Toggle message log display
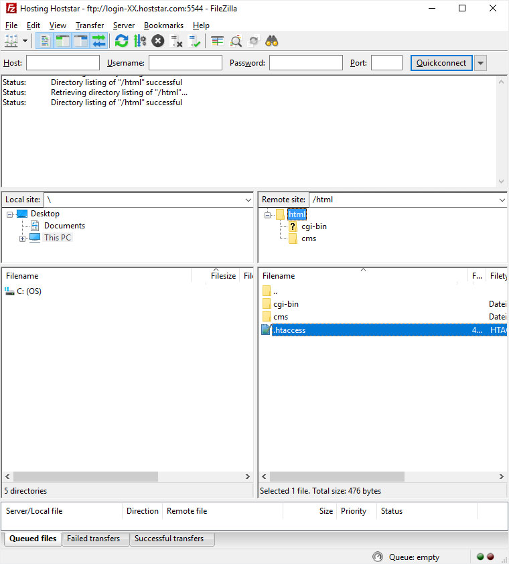This screenshot has height=564, width=509. [45, 41]
